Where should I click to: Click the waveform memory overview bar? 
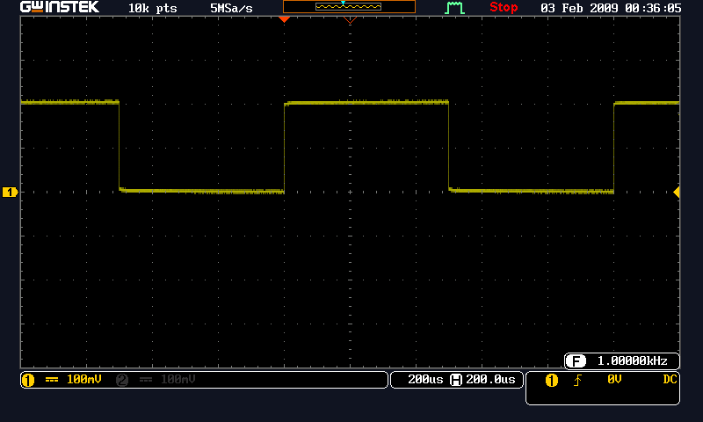349,7
